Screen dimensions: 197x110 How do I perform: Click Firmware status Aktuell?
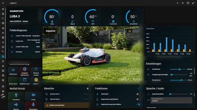point(37,52)
